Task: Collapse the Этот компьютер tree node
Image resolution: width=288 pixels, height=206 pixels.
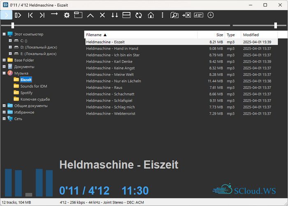Action: coord(4,34)
